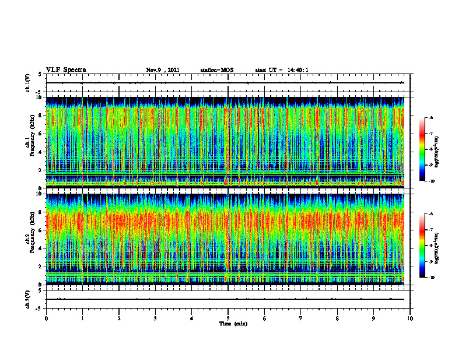This screenshot has height=357, width=462.
Task: Select the date text "Nov.9 , 2021"
Action: coord(163,70)
